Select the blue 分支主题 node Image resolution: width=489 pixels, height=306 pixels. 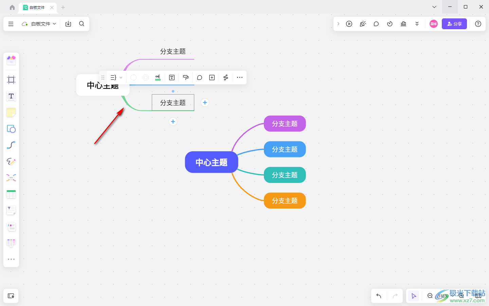pyautogui.click(x=285, y=149)
